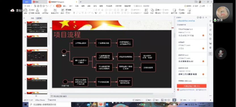Toggle Bold formatting in the ribbon

[x=74, y=13]
